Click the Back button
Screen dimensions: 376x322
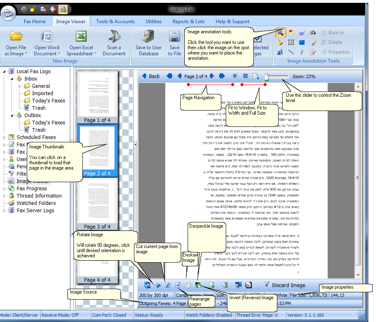point(150,76)
